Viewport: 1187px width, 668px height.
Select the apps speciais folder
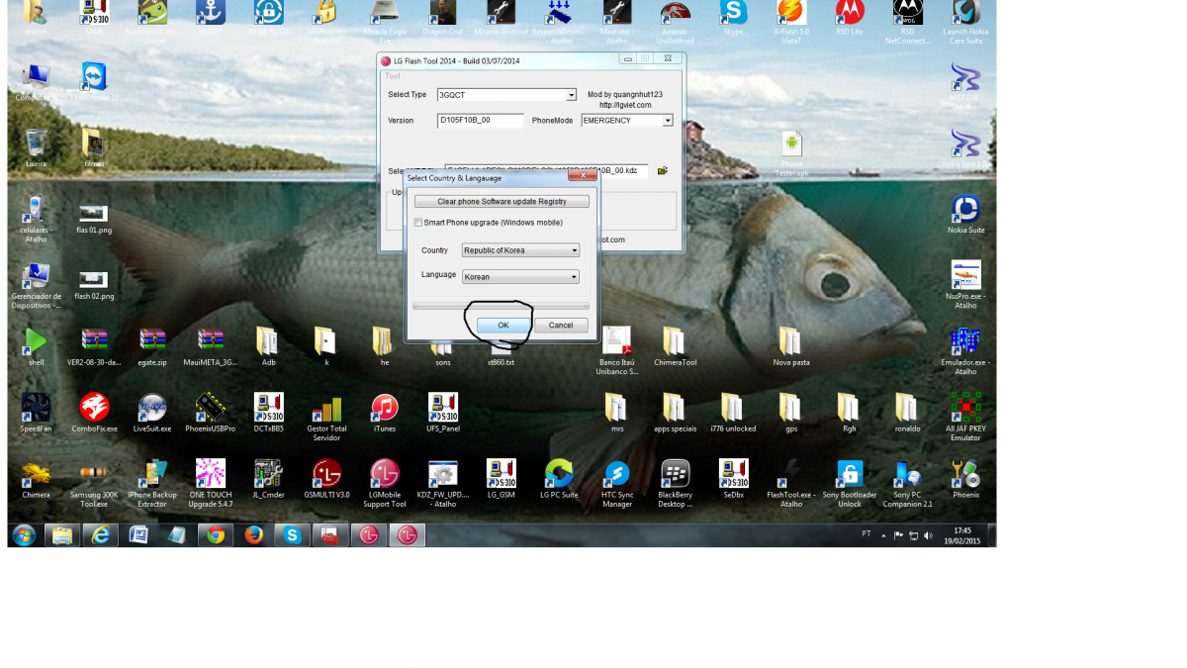[675, 414]
